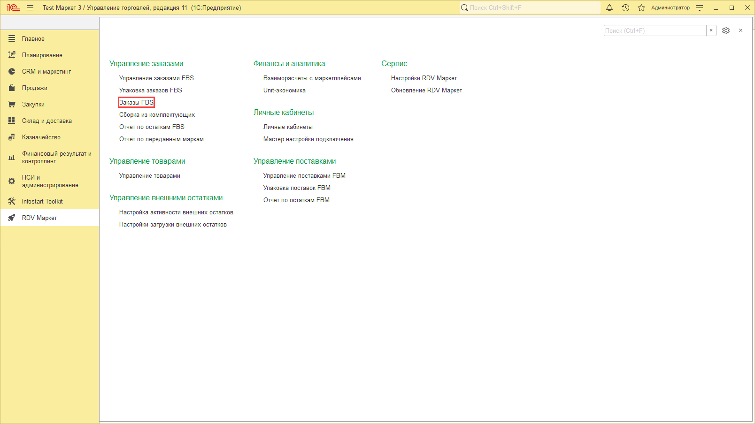Open Управление товарами link
This screenshot has height=424, width=755.
coord(150,175)
